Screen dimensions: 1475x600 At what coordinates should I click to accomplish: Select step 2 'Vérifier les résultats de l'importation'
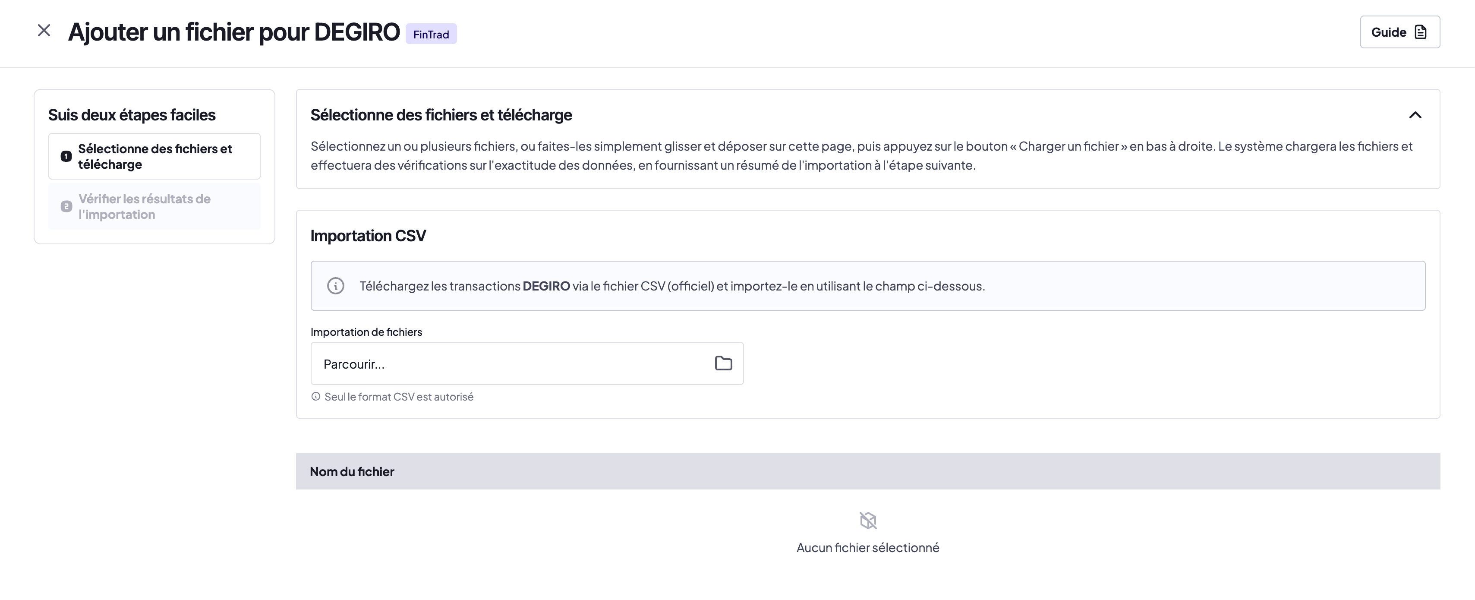(x=154, y=207)
